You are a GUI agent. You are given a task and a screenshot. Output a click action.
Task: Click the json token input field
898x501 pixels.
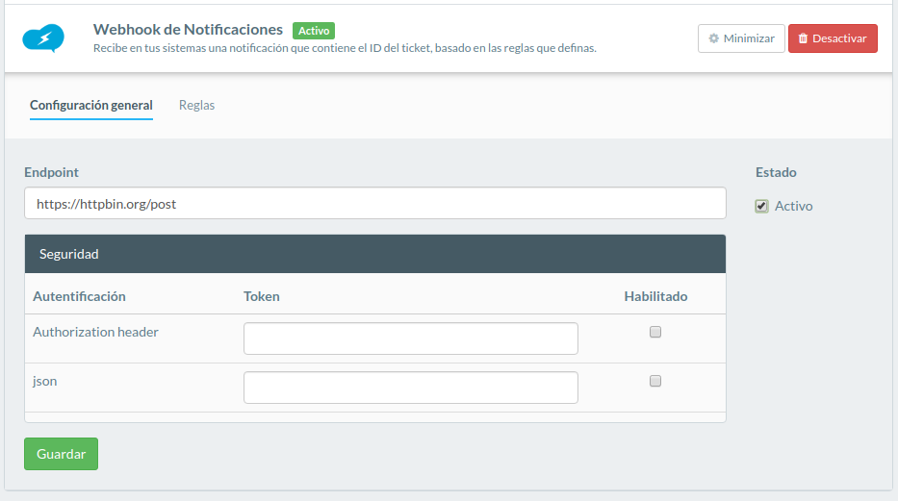click(x=411, y=388)
